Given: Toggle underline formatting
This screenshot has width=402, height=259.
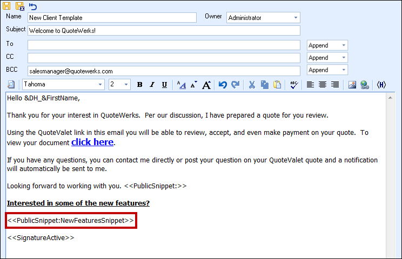Looking at the screenshot, I should click(x=164, y=85).
